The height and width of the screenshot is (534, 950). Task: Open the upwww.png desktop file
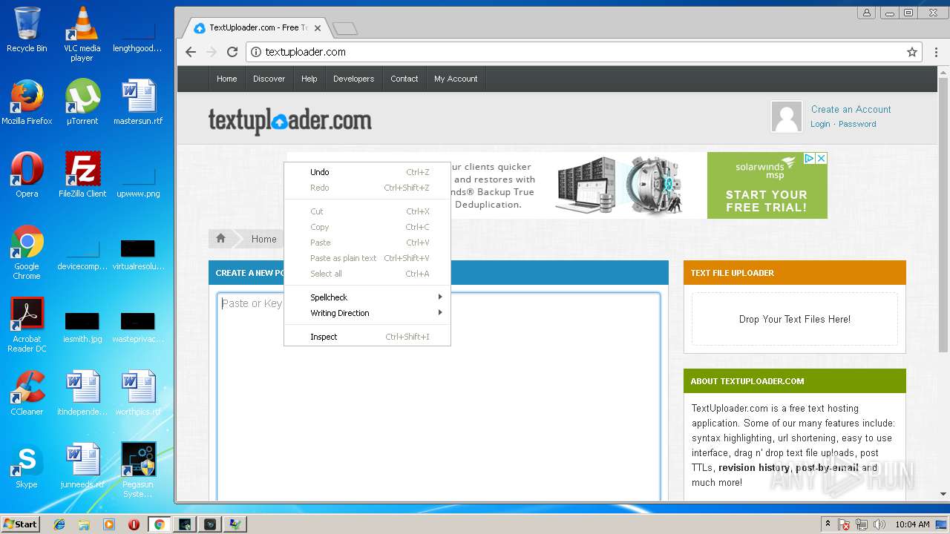[138, 182]
